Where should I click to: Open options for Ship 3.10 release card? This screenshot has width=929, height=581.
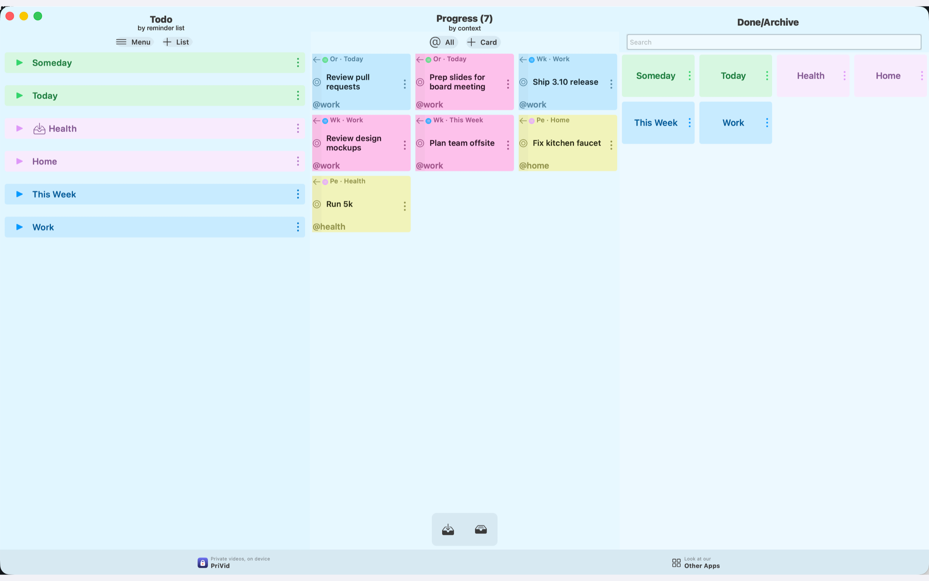point(611,84)
